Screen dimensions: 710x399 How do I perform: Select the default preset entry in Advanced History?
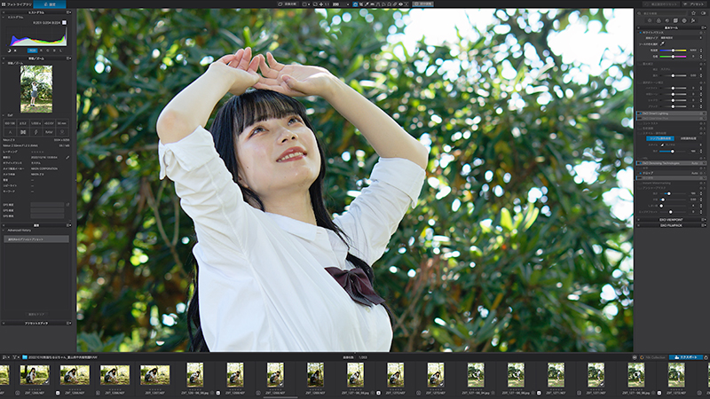coord(36,239)
